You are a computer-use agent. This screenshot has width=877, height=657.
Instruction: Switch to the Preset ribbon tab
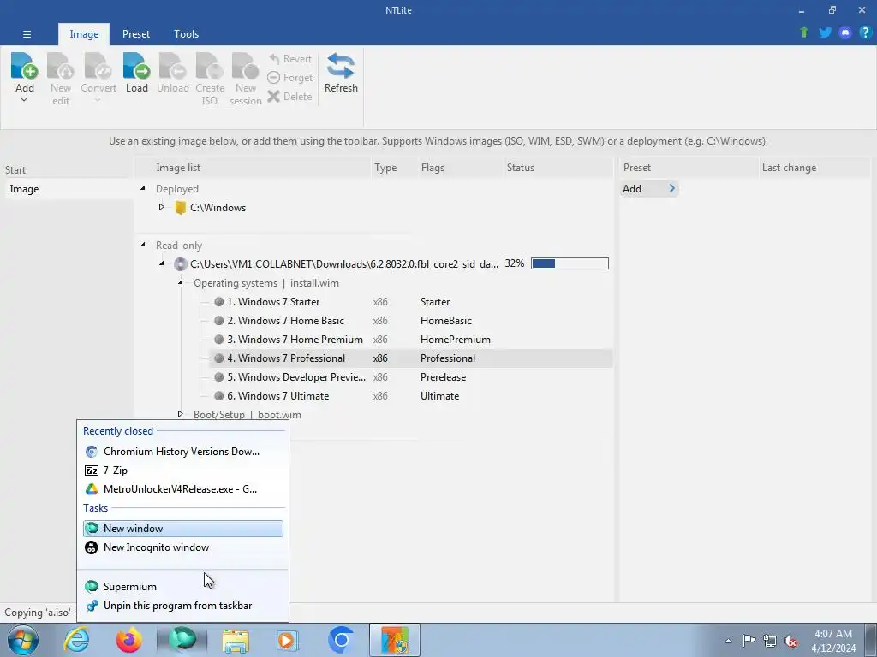136,34
